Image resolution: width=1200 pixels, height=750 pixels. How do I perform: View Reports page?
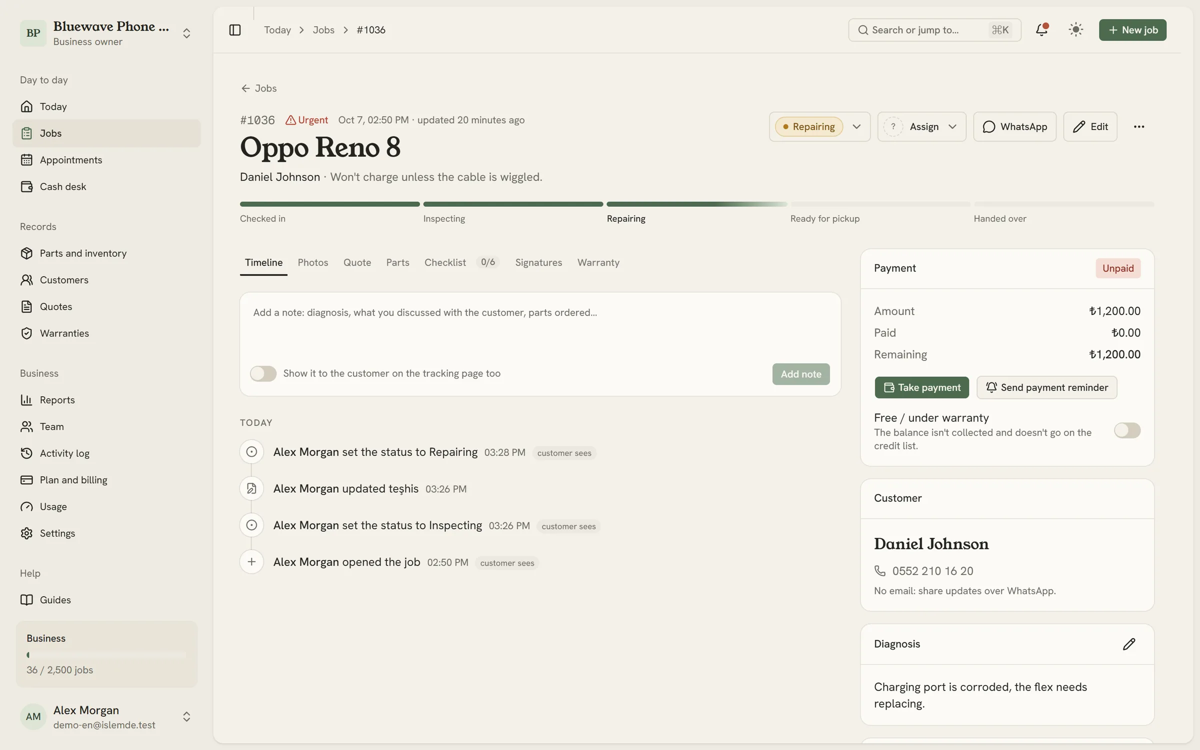tap(106, 400)
